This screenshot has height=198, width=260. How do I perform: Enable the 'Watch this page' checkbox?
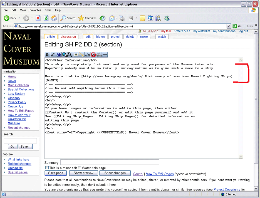[x=80, y=168]
